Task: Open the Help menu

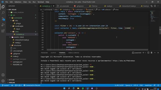Action: coord(47,2)
